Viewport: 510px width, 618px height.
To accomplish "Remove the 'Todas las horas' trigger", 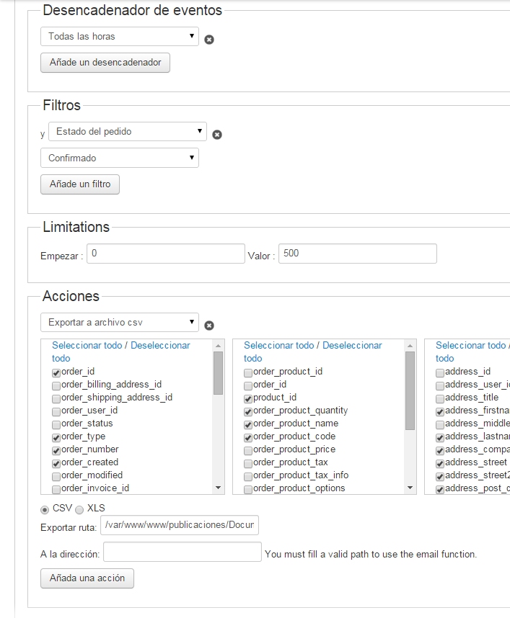I will (209, 40).
